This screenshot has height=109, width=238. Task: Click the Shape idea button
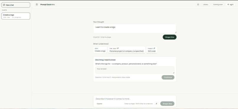pos(167,104)
